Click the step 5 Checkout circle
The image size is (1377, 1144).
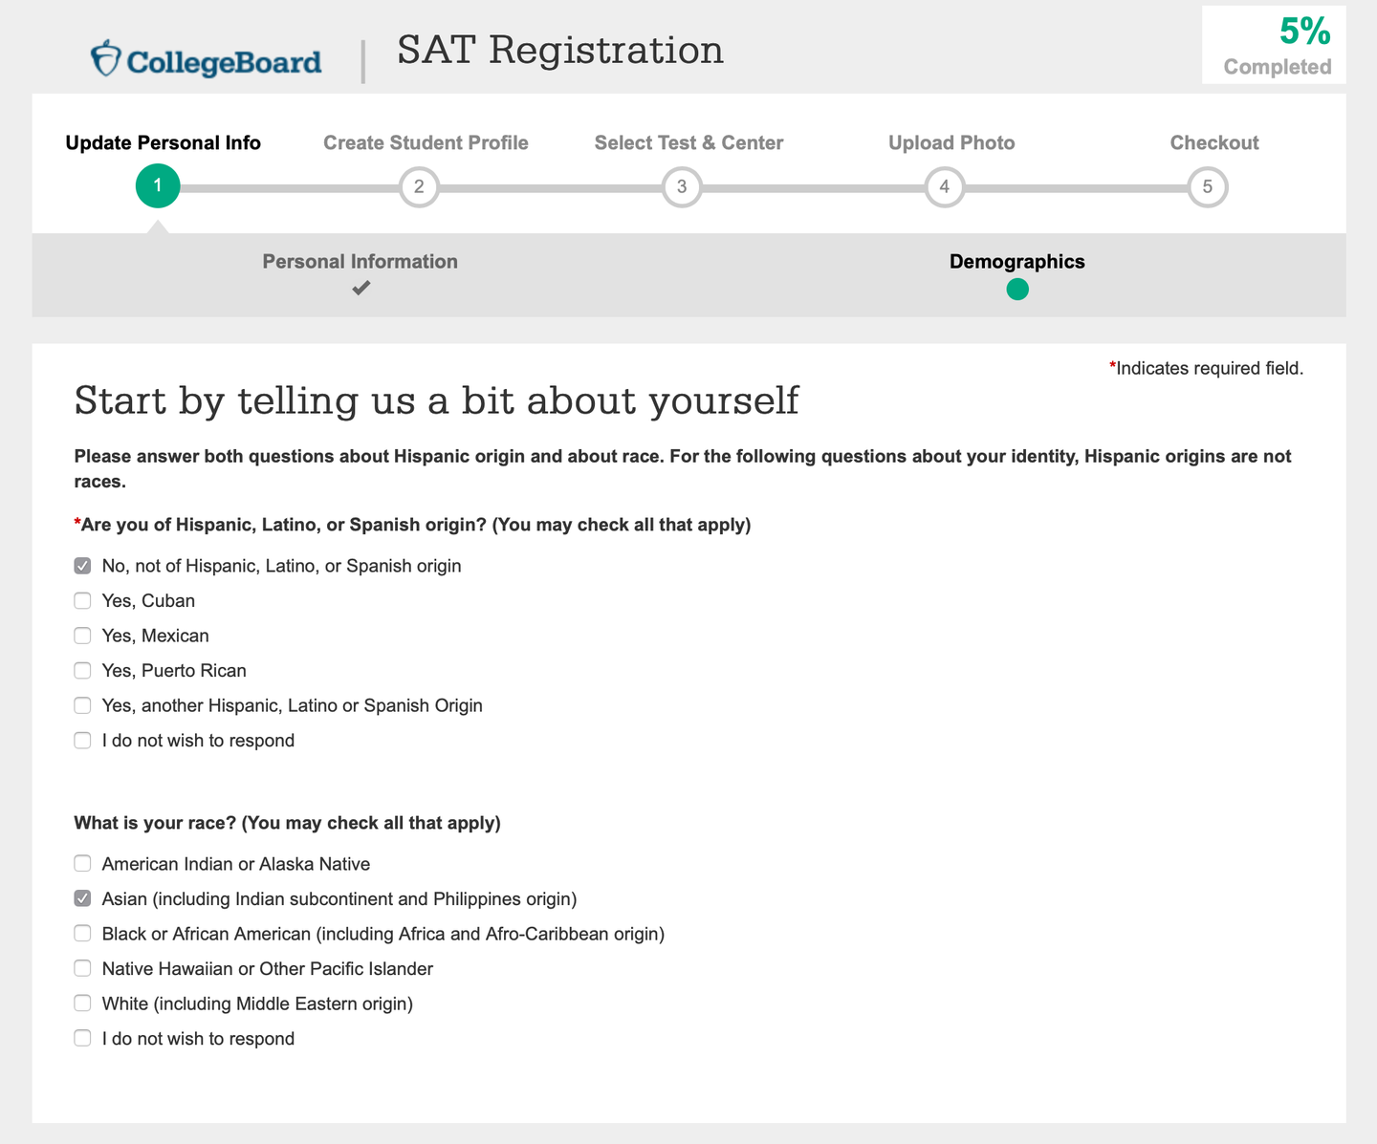[x=1208, y=186]
